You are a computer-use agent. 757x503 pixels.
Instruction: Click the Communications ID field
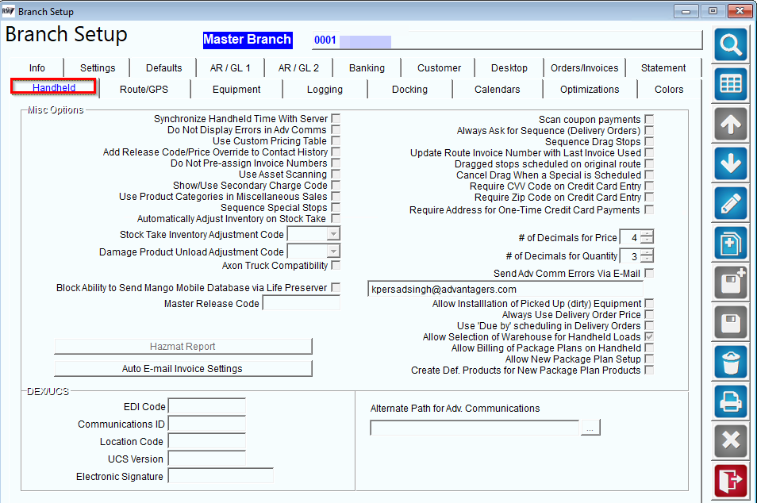coord(206,424)
